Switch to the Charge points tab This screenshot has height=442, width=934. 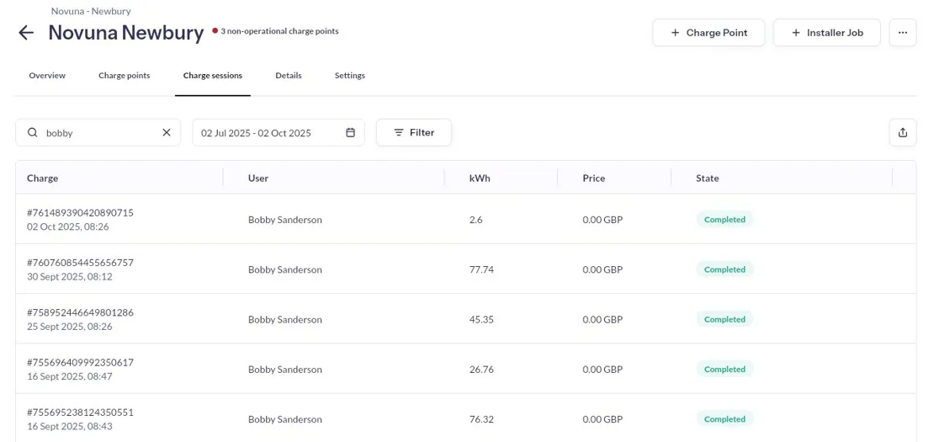pyautogui.click(x=124, y=76)
